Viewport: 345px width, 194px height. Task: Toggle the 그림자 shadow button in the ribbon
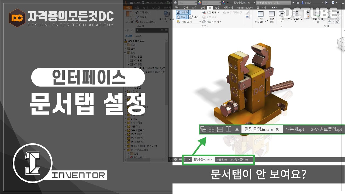[x=182, y=12]
